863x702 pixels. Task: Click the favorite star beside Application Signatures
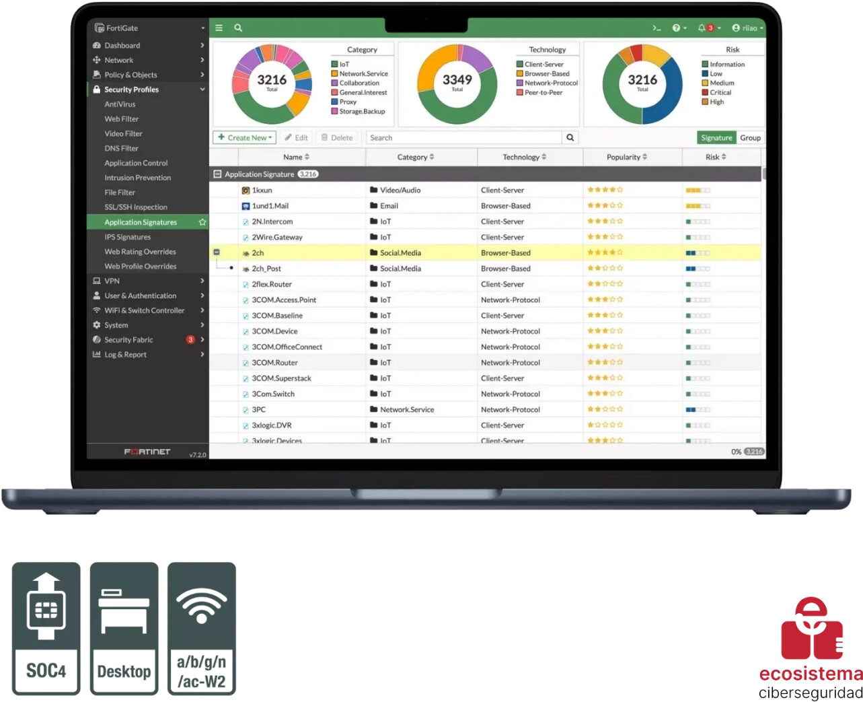pos(202,222)
